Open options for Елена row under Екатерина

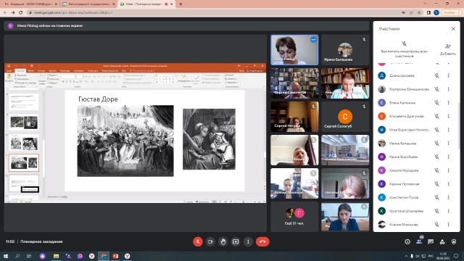448,103
